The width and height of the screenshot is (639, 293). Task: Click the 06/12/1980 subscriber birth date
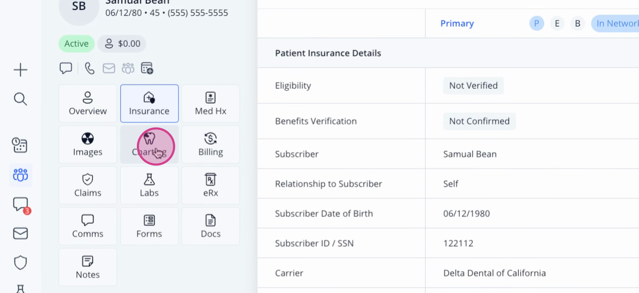tap(466, 214)
